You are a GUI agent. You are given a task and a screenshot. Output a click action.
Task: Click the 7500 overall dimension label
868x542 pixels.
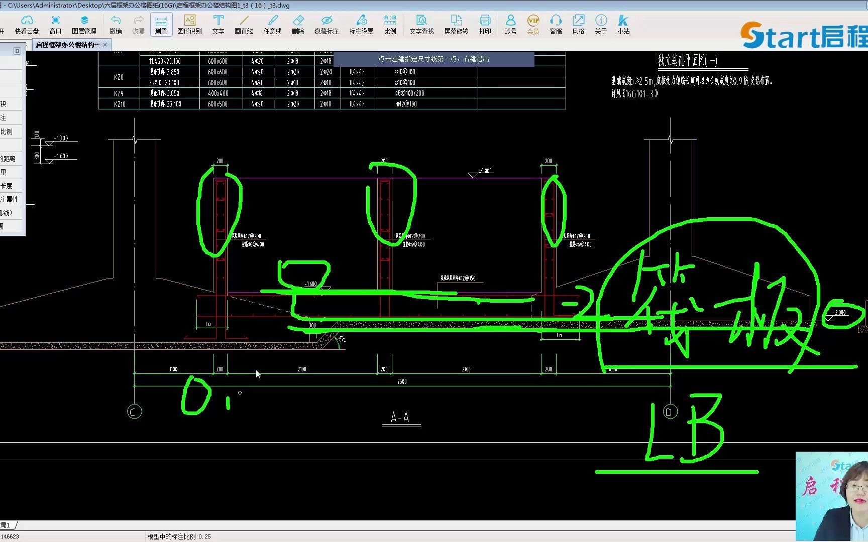pyautogui.click(x=402, y=381)
